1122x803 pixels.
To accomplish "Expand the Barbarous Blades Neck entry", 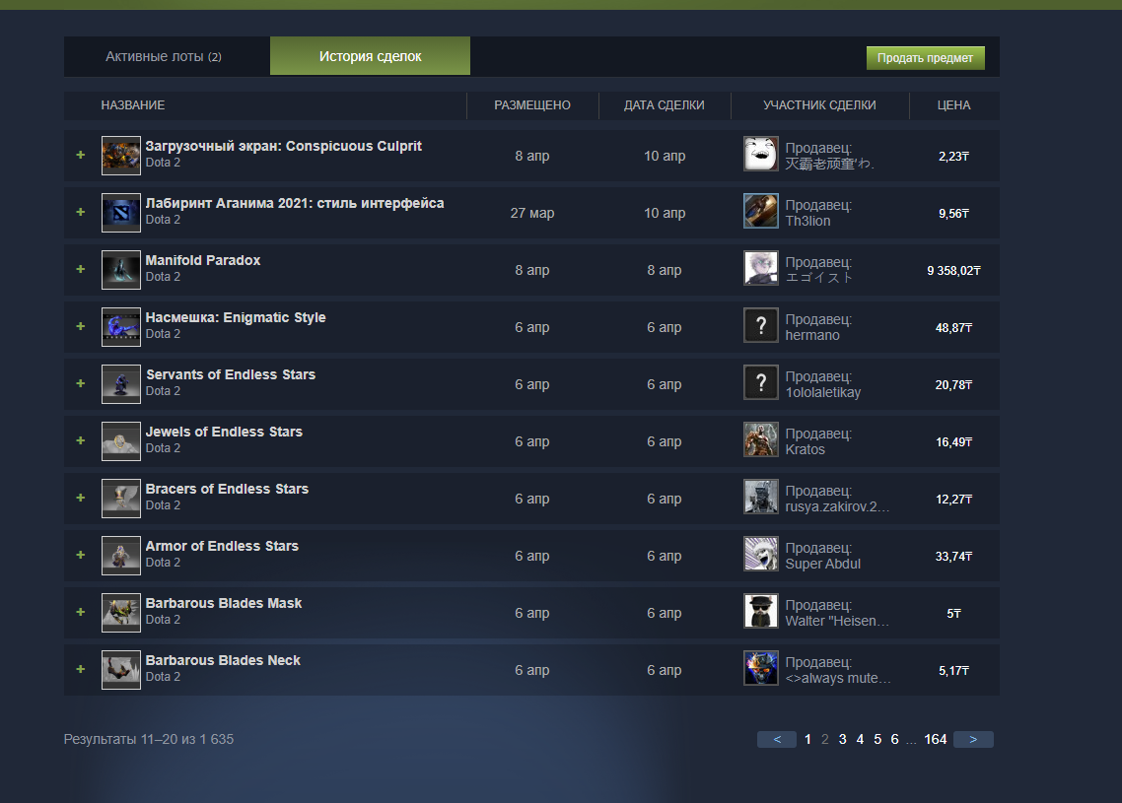I will coord(80,669).
